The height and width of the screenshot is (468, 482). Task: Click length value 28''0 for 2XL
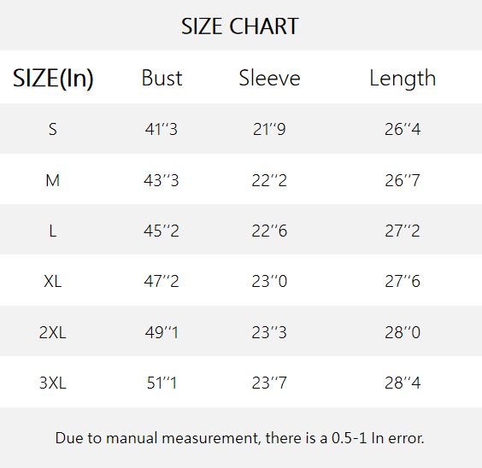pyautogui.click(x=403, y=332)
